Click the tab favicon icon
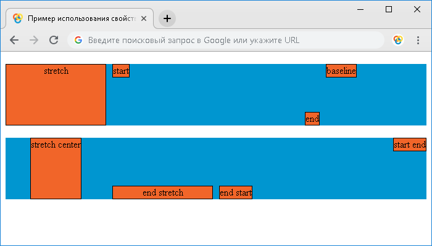 tap(18, 18)
